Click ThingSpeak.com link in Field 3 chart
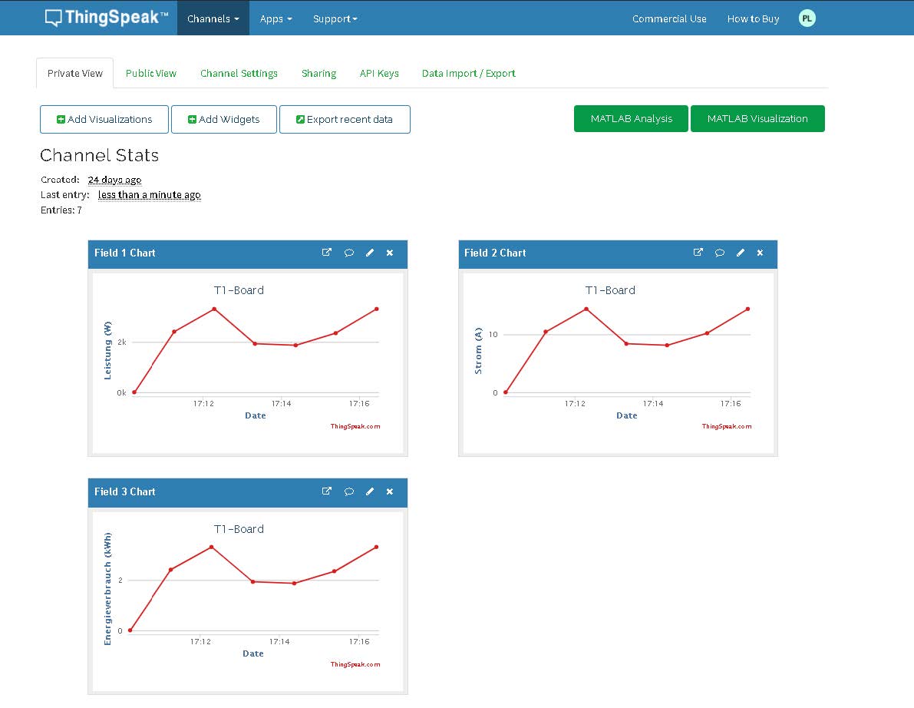Image resolution: width=914 pixels, height=708 pixels. point(355,664)
